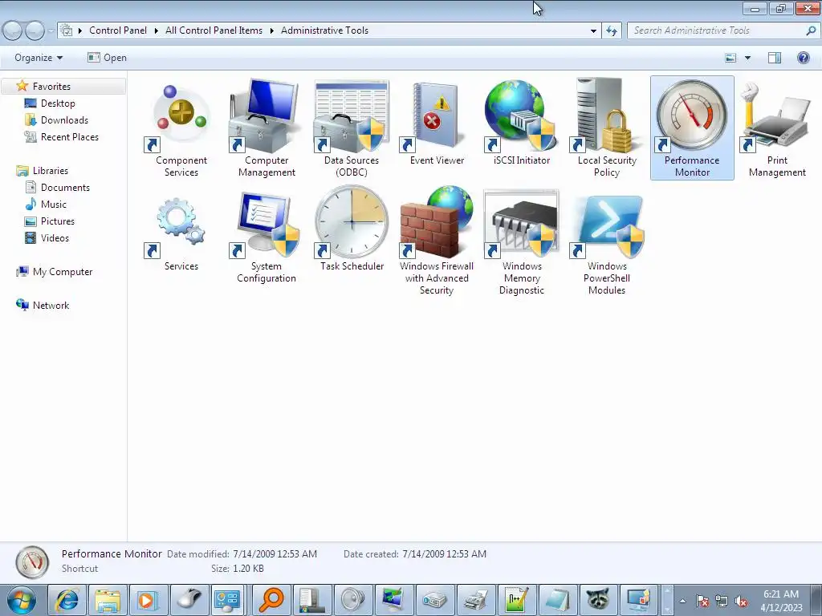Open Notepad++ from the taskbar
This screenshot has width=822, height=616.
click(516, 600)
